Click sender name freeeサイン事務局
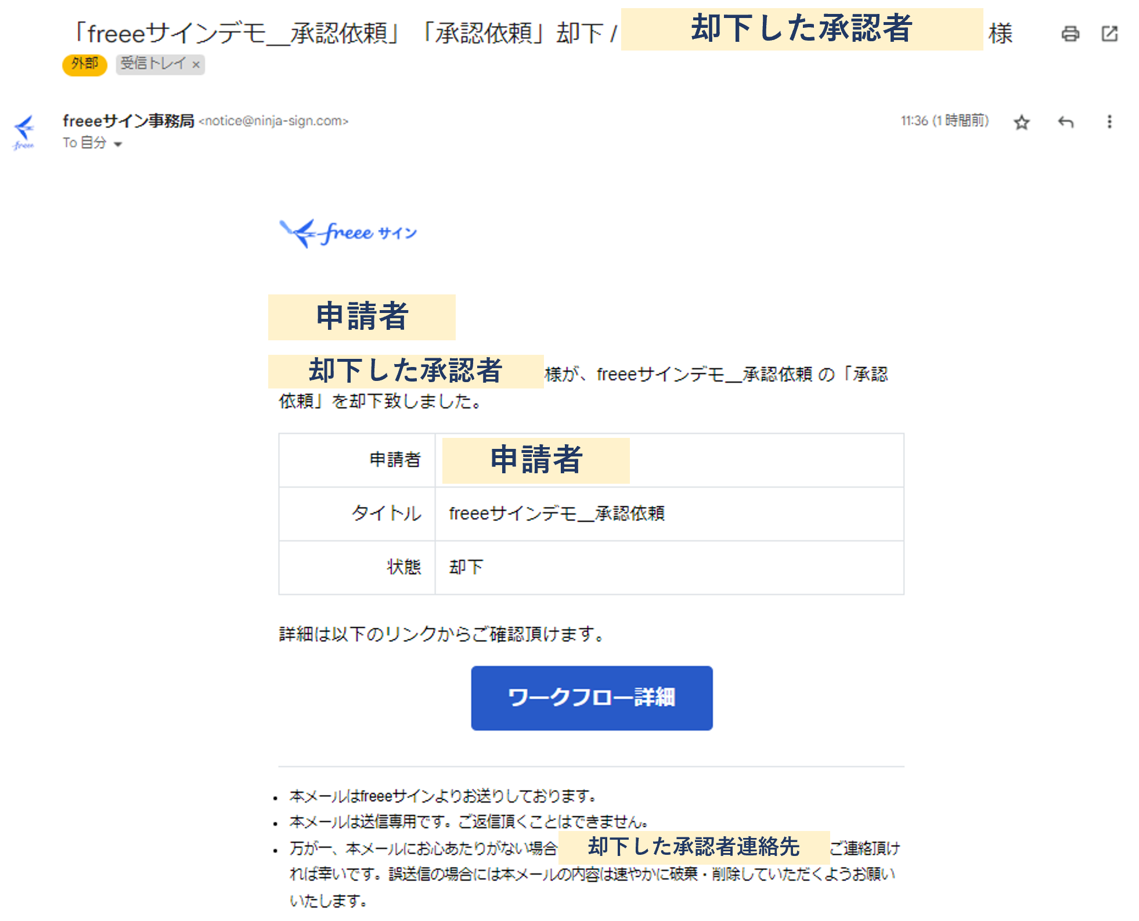 coord(128,121)
